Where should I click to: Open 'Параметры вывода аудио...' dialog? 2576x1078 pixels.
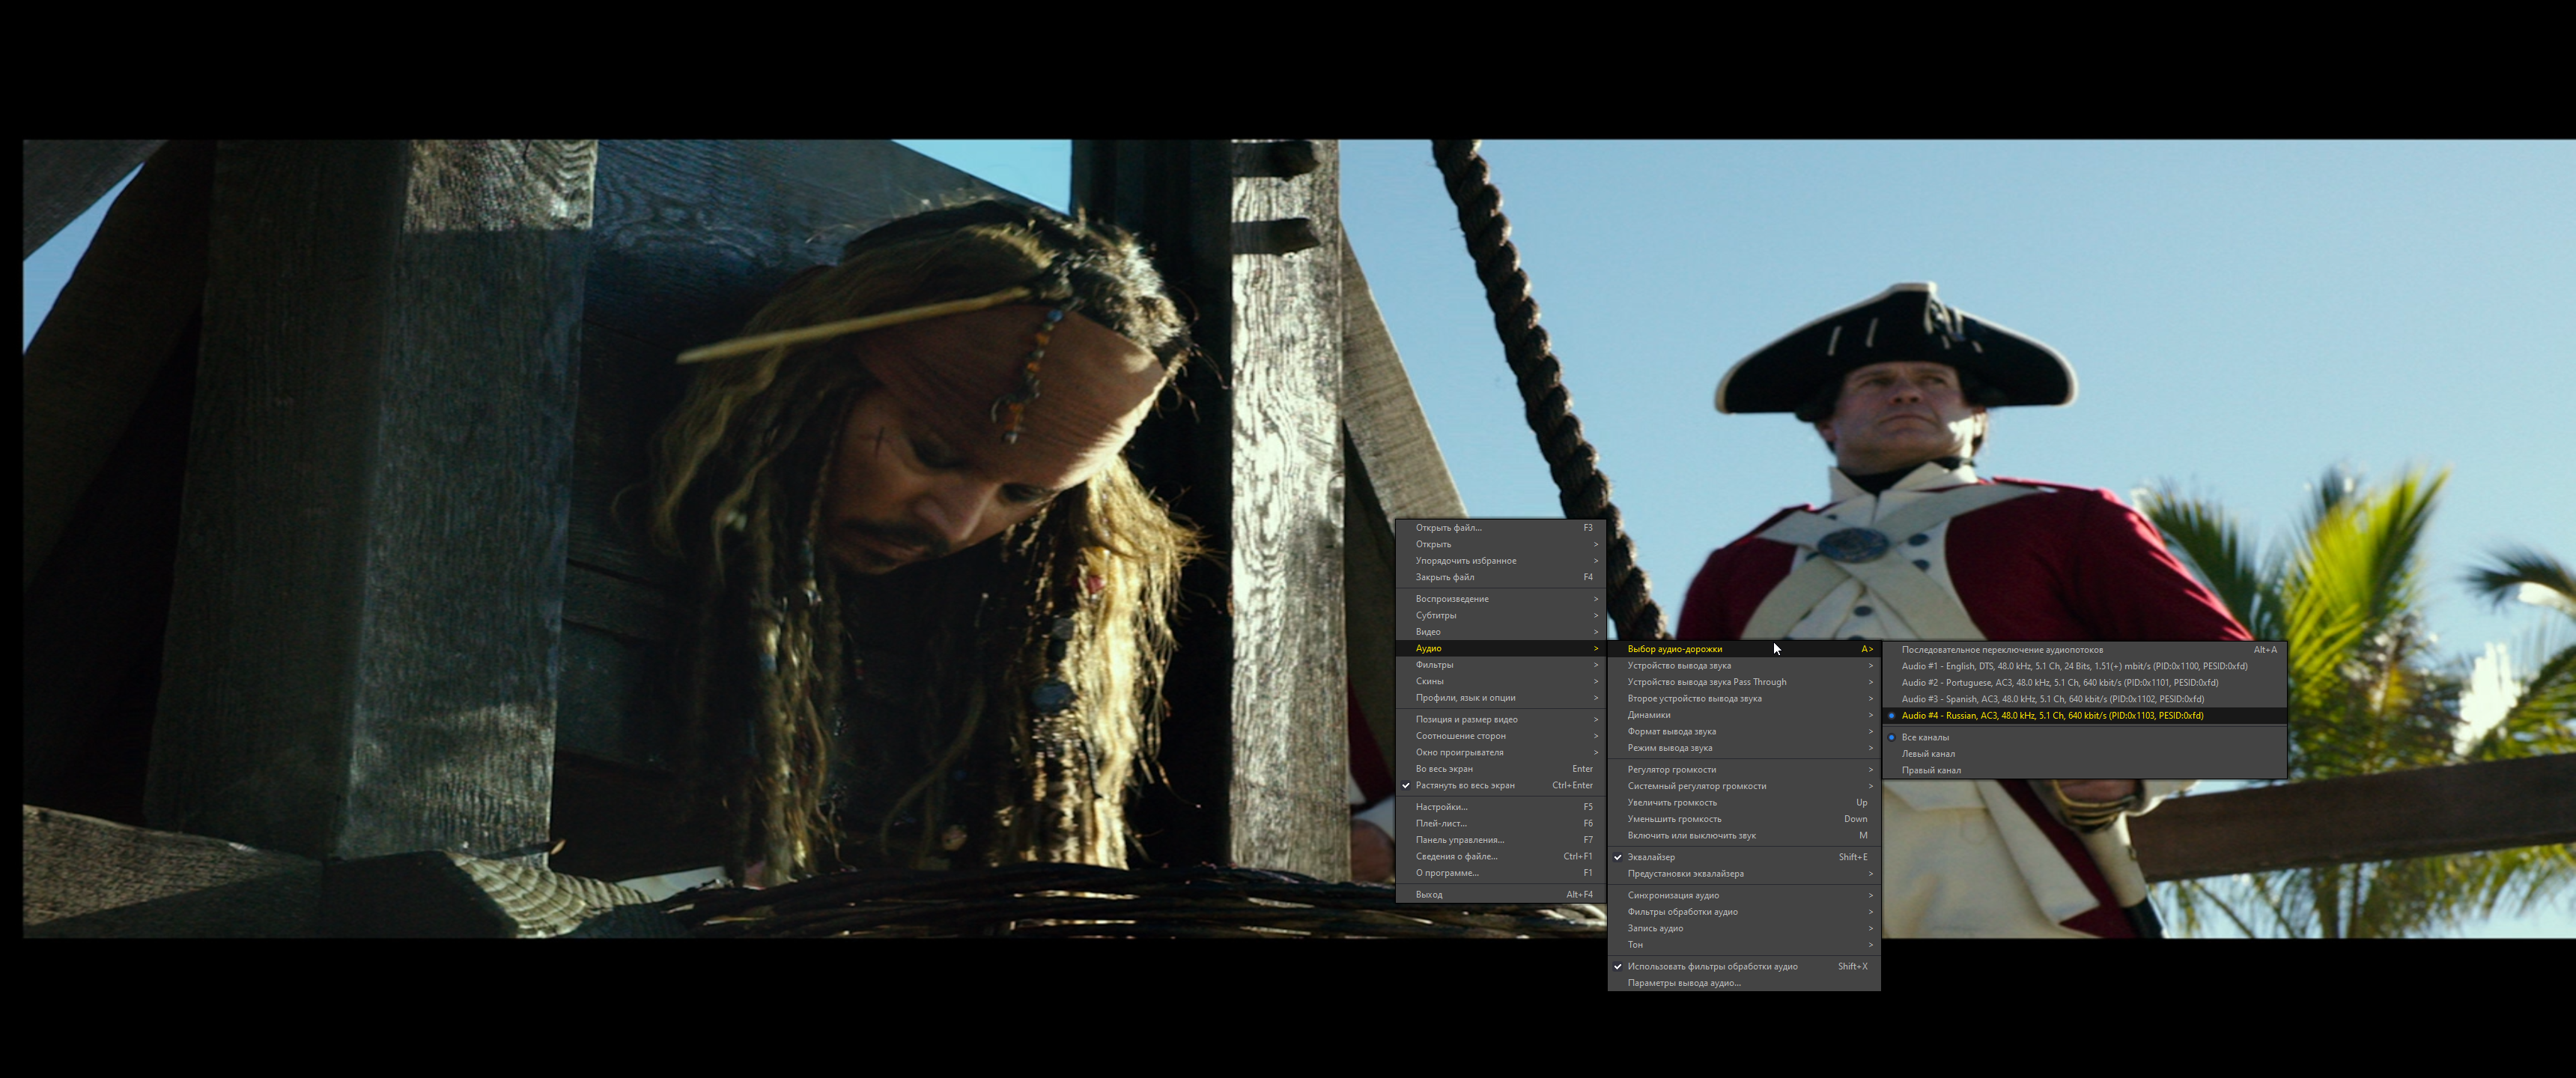click(1684, 983)
